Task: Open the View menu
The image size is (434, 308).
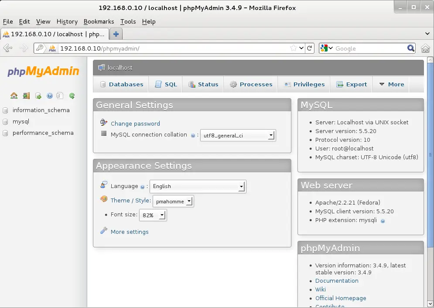Action: 43,21
